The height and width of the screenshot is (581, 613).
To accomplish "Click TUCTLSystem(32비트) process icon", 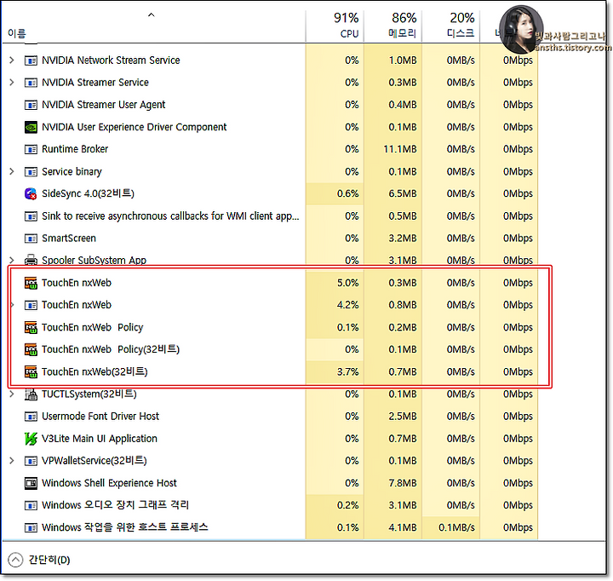I will click(31, 394).
